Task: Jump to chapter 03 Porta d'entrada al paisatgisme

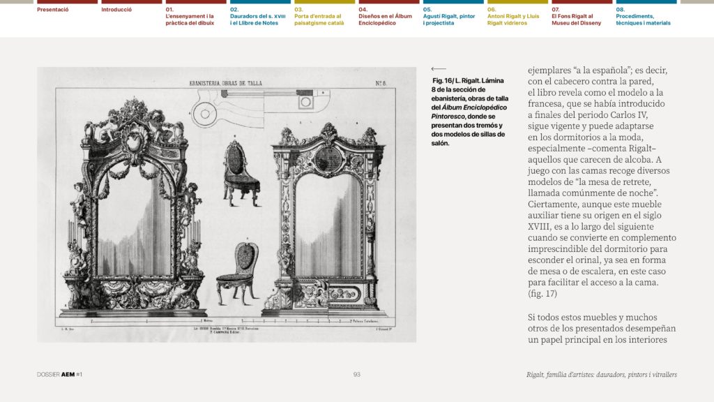Action: pyautogui.click(x=318, y=16)
